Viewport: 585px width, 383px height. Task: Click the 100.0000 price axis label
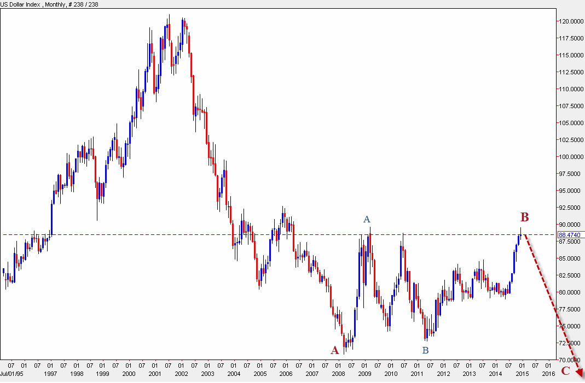(x=570, y=157)
